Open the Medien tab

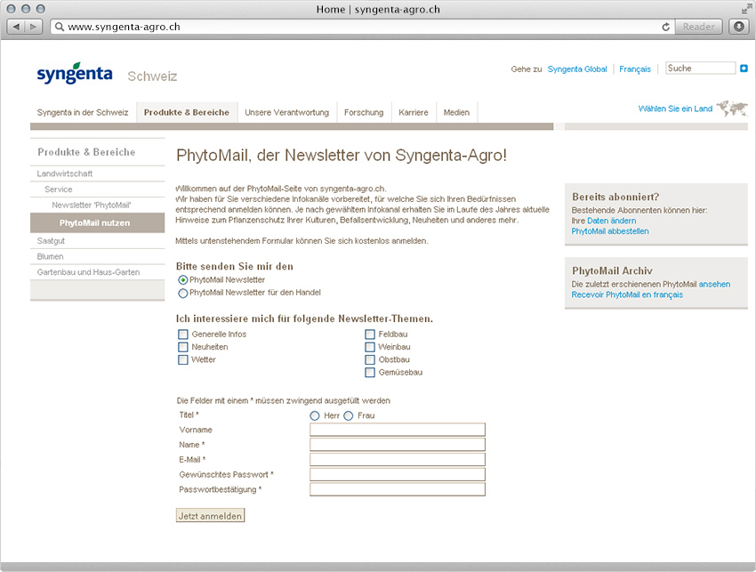(x=456, y=112)
